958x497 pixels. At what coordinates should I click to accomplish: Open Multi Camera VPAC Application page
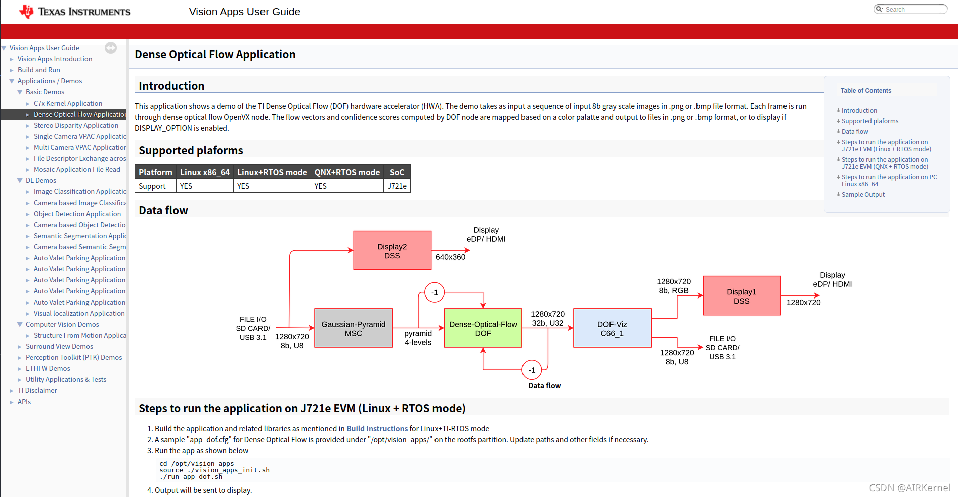[x=80, y=147]
